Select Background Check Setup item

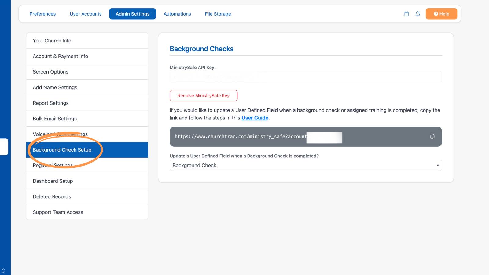point(87,150)
